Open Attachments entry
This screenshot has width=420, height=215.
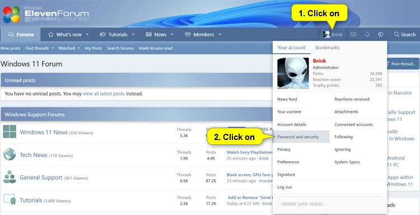(346, 111)
